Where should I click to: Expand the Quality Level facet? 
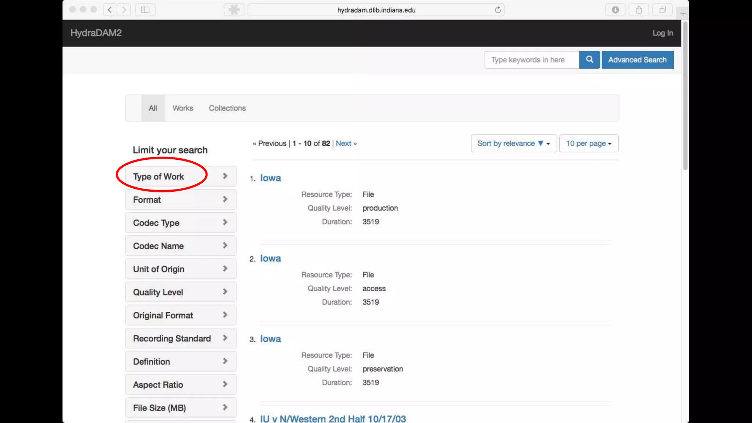[180, 292]
